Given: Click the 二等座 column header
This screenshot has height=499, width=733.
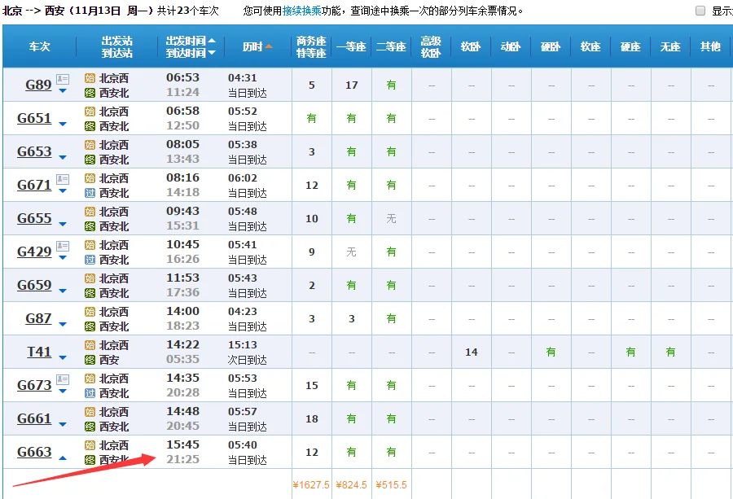Looking at the screenshot, I should click(x=391, y=46).
